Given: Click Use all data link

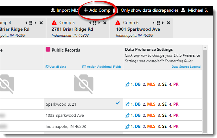Looking at the screenshot, I should click(56, 67).
